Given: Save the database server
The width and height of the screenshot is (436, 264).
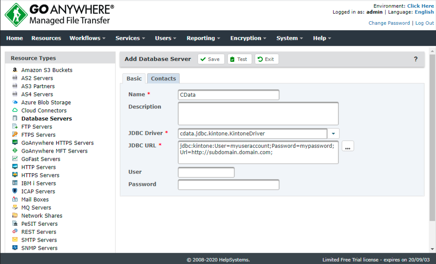Looking at the screenshot, I should click(x=211, y=59).
